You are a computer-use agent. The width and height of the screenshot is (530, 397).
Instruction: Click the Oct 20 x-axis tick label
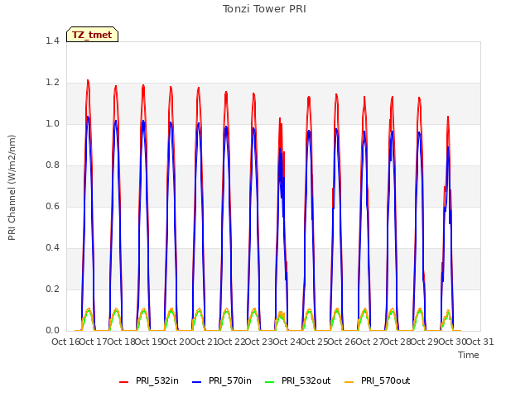(x=176, y=342)
